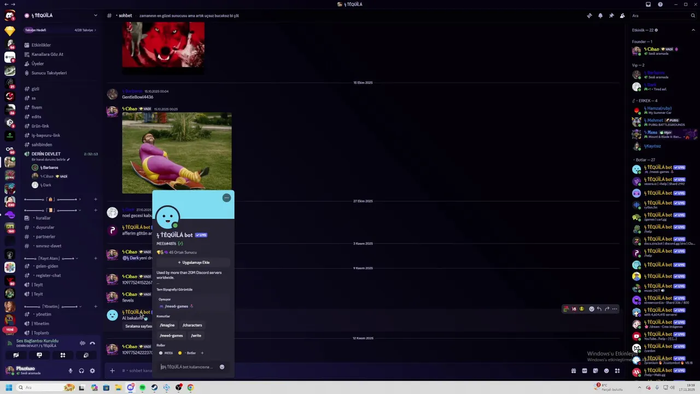700x394 pixels.
Task: Click Uygulamayı Ekle button
Action: tap(194, 262)
